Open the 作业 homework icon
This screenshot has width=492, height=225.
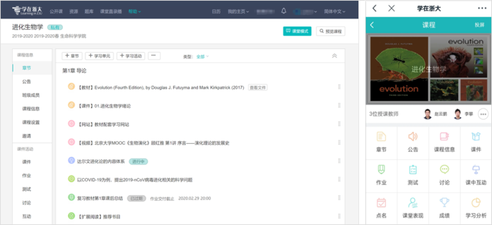[381, 175]
